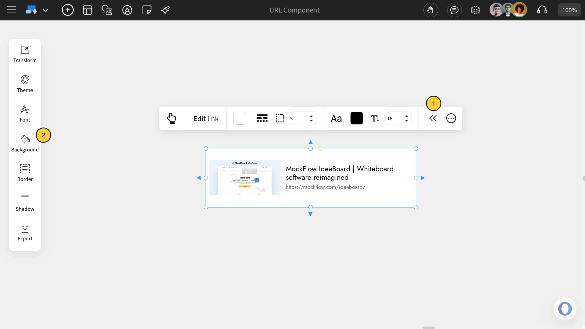Click the headphones audio call icon
The image size is (585, 329).
542,10
